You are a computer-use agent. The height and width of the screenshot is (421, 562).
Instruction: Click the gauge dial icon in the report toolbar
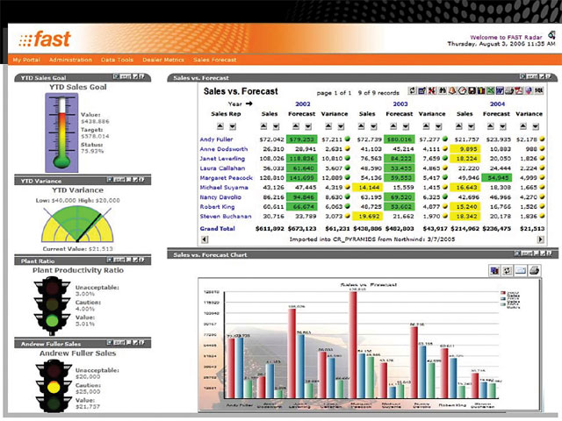pyautogui.click(x=462, y=90)
